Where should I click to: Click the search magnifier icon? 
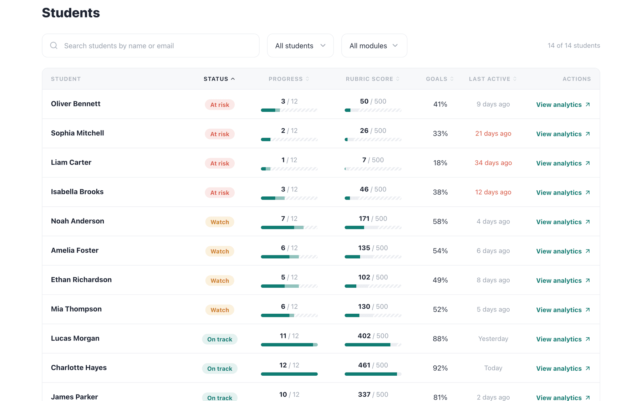pos(54,46)
